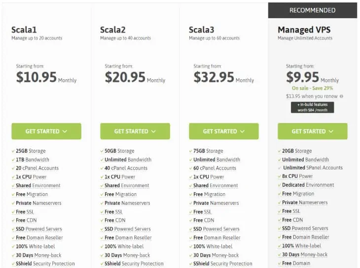Screen dimensions: 360x268
Task: Click the renewal price info icon
Action: click(341, 97)
